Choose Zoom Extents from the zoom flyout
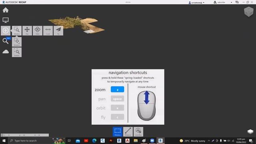Screen dimensions: 256x144 17,52
